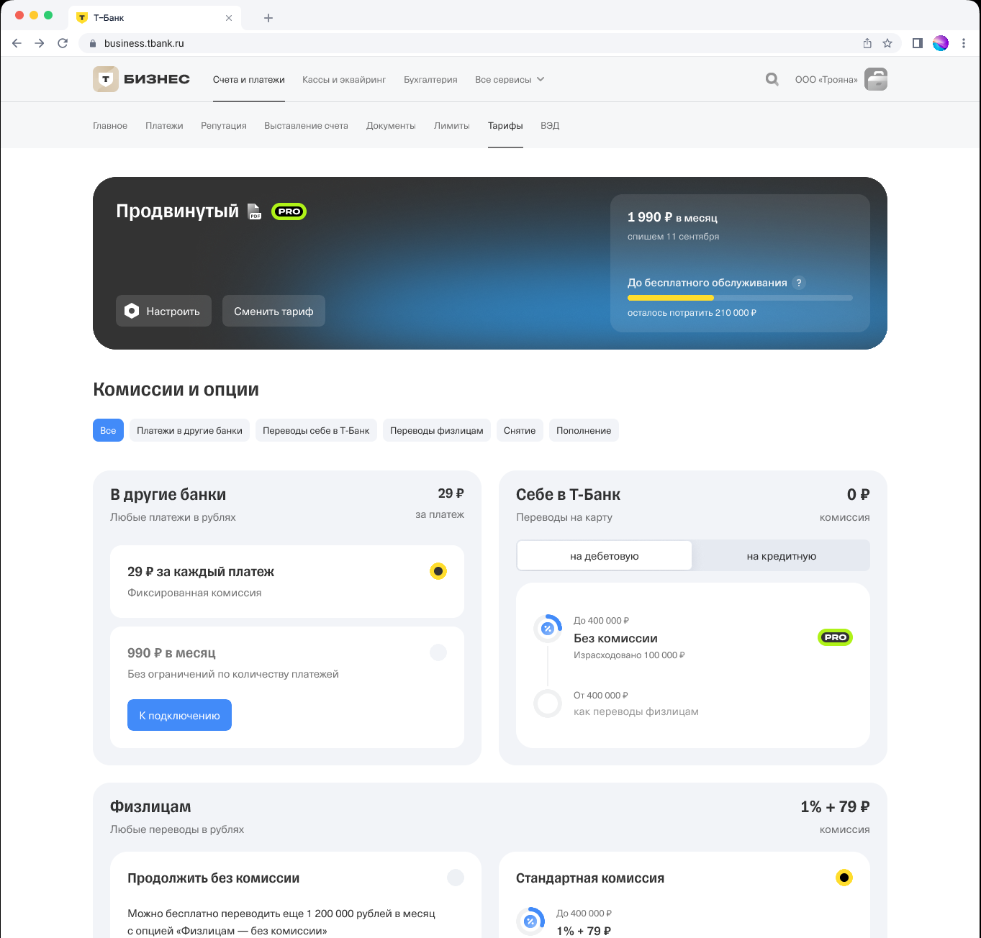The image size is (981, 938).
Task: Open the search magnifier icon
Action: click(772, 79)
